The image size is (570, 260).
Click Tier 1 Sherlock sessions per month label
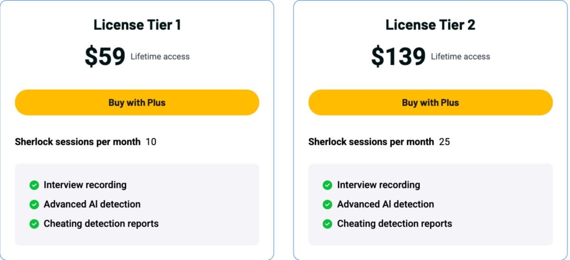pos(78,142)
